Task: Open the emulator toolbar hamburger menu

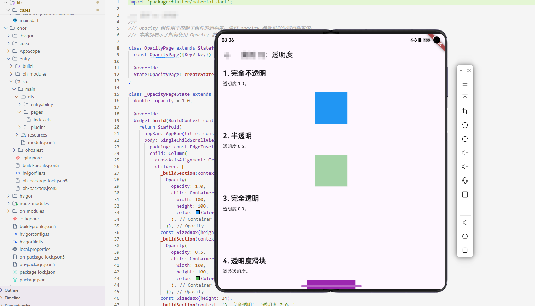Action: point(465,83)
